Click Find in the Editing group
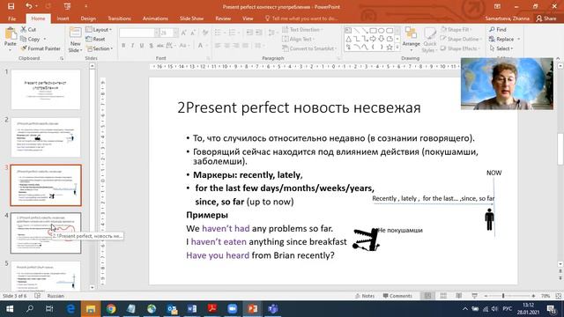Viewport: 564px width, 317px height. point(498,29)
